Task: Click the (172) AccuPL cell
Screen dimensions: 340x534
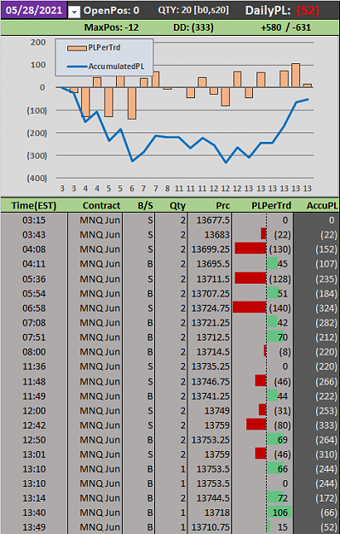Action: 316,498
